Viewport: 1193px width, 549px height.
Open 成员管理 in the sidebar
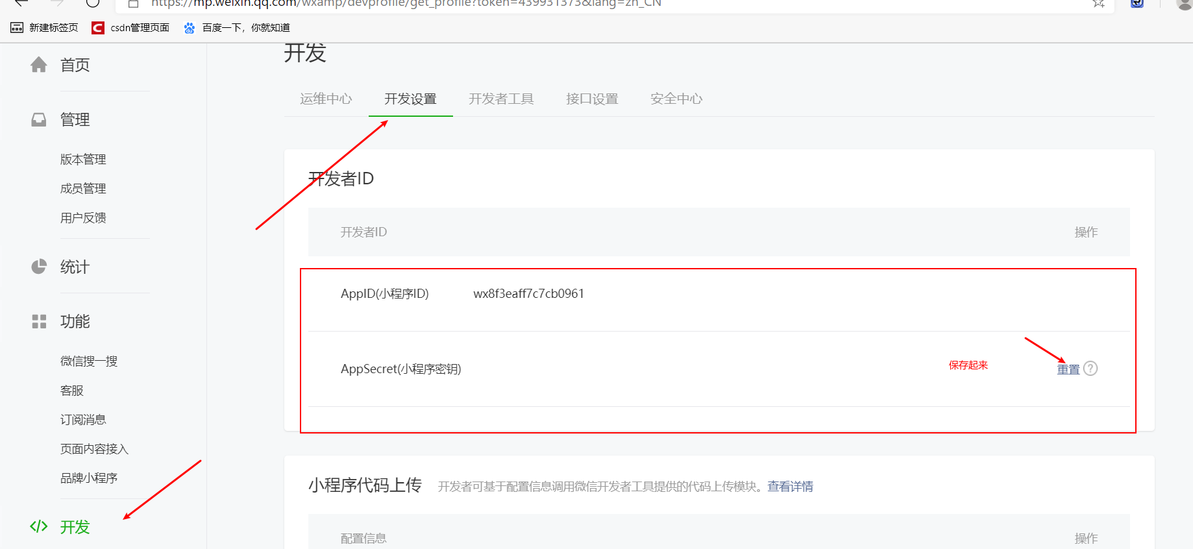(x=83, y=189)
